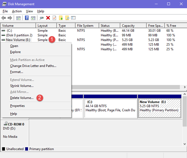The height and width of the screenshot is (158, 187).
Task: Maximize the Disk Management window
Action: point(169,4)
